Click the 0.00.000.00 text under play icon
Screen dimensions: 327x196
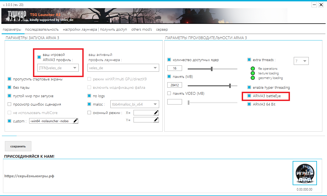click(x=305, y=189)
